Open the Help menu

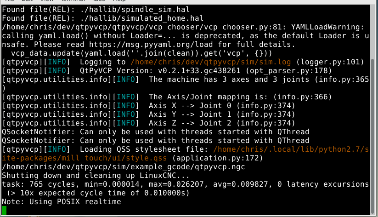(119, 1)
